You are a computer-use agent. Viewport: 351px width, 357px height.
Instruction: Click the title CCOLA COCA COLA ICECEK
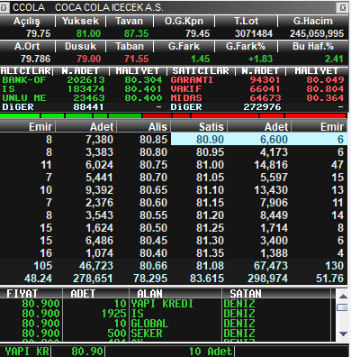pyautogui.click(x=88, y=7)
